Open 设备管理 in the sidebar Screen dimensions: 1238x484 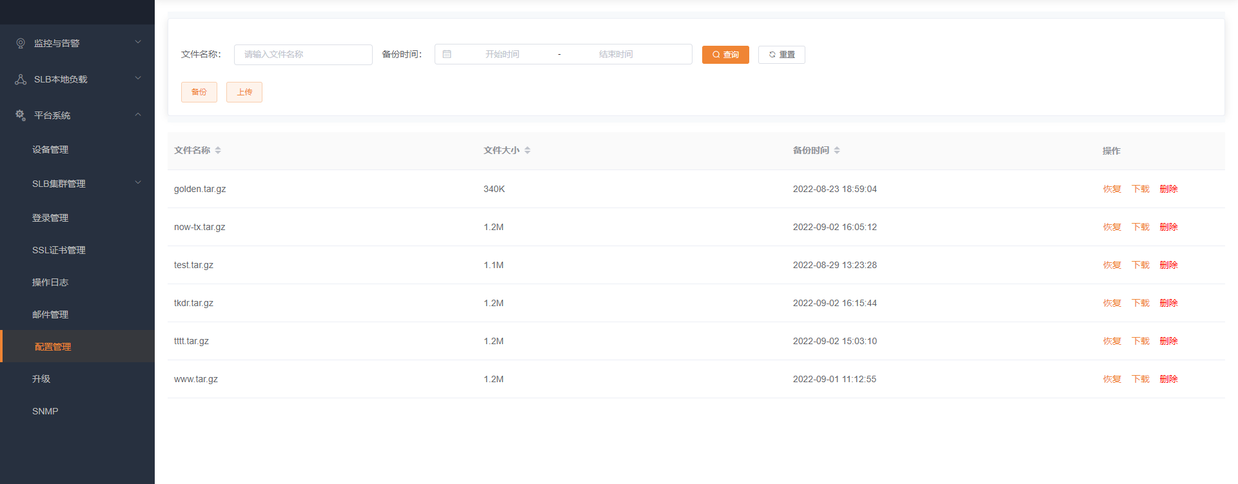(x=50, y=150)
